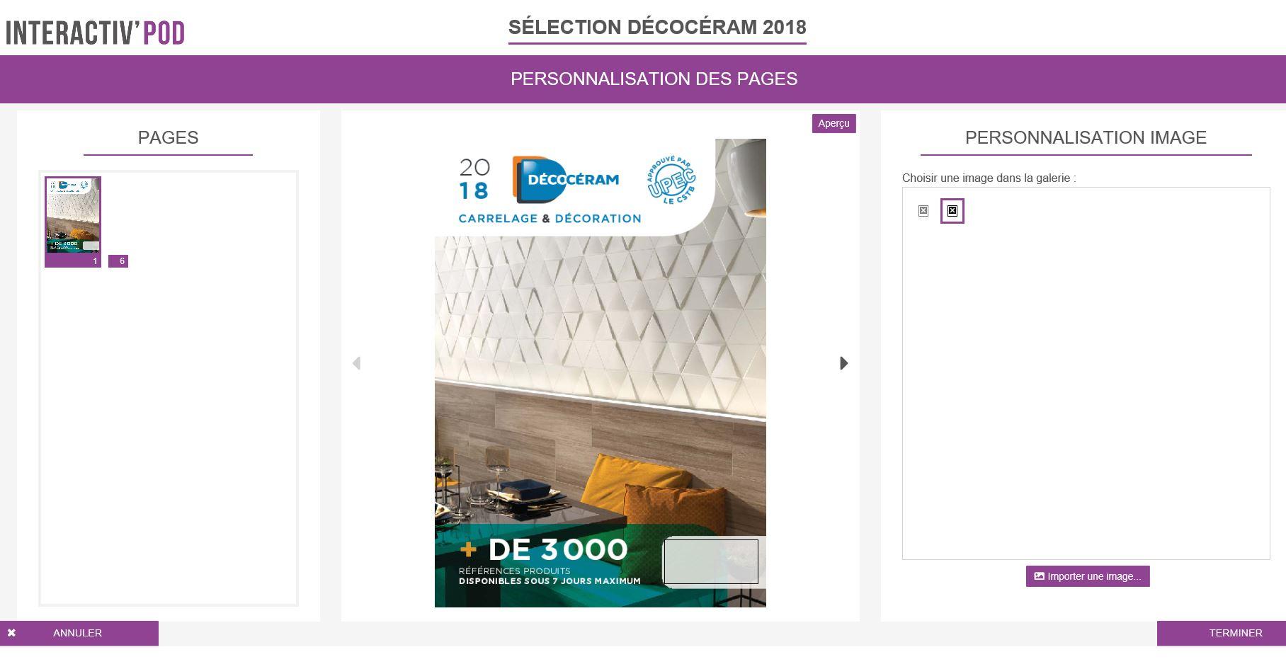Go to previous page with left arrow

(356, 363)
